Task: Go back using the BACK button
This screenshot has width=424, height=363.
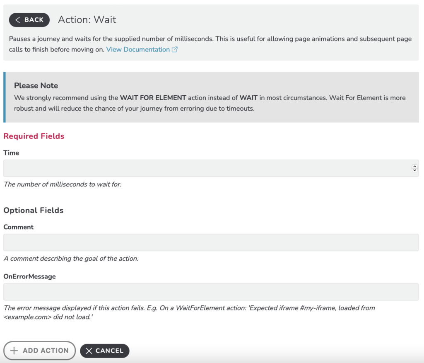Action: (29, 20)
